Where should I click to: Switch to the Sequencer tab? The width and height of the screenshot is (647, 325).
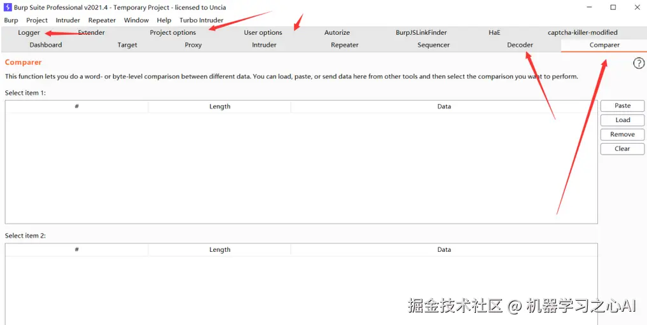(433, 45)
